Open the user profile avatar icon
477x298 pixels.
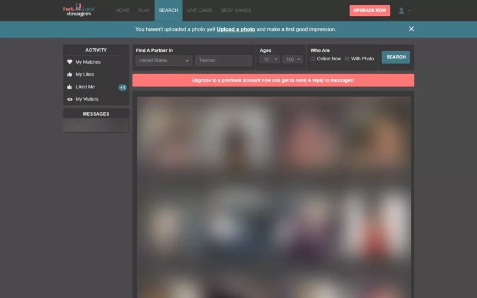[401, 11]
